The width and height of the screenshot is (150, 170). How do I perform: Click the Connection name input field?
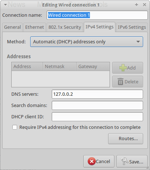tap(97, 15)
